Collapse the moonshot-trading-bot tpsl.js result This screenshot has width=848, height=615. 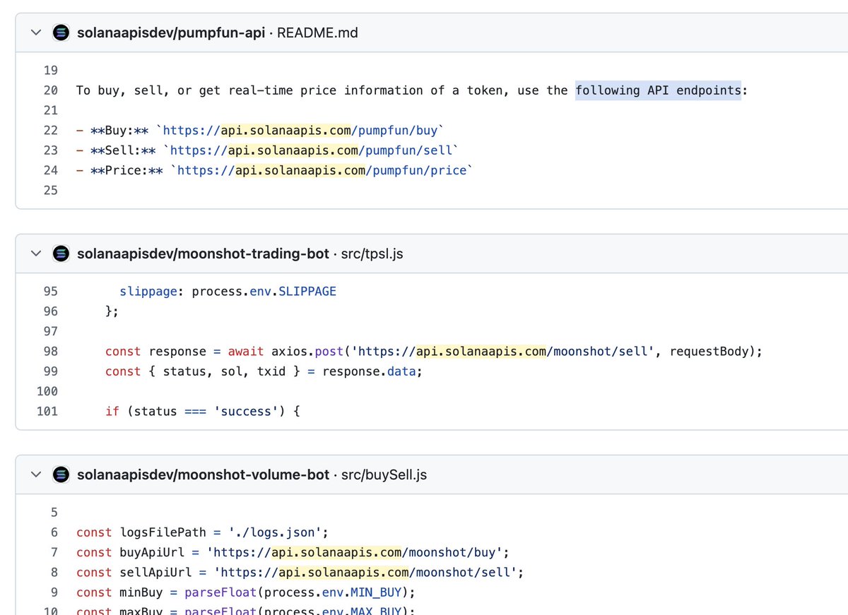click(35, 253)
